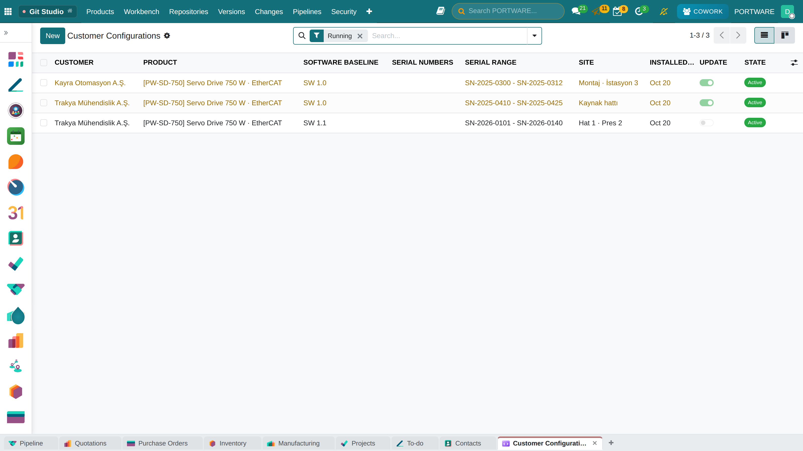Viewport: 803px width, 451px height.
Task: Open the orange chat bubble sidebar app
Action: coord(16,162)
